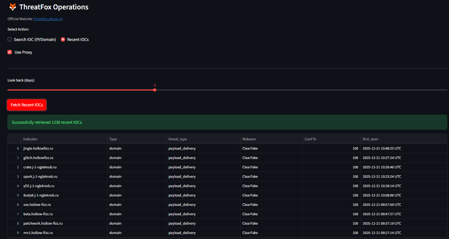This screenshot has height=239, width=449.
Task: Click payload_delivery cell in beta.hollow-fizz.ru row
Action: [204, 214]
